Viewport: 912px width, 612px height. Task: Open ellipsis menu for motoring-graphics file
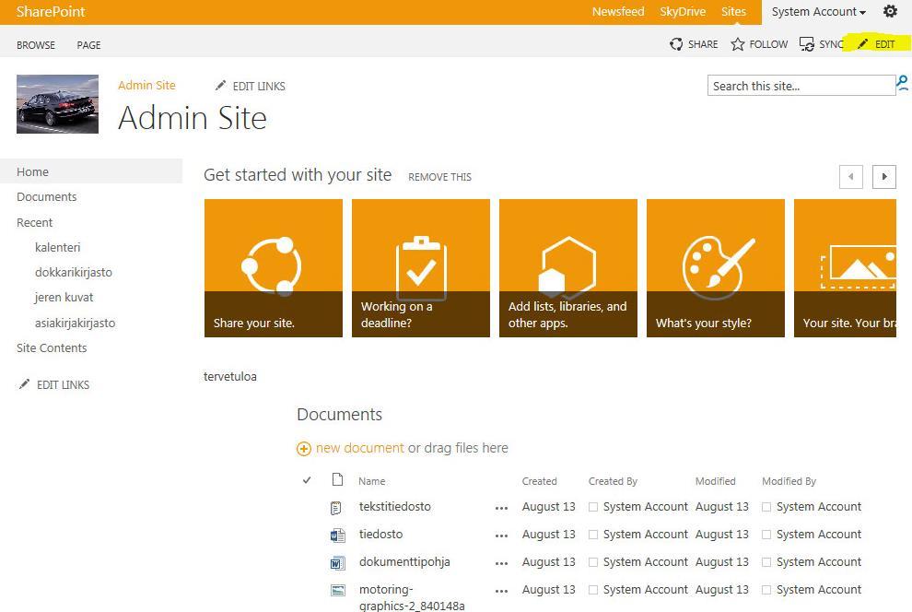(501, 591)
